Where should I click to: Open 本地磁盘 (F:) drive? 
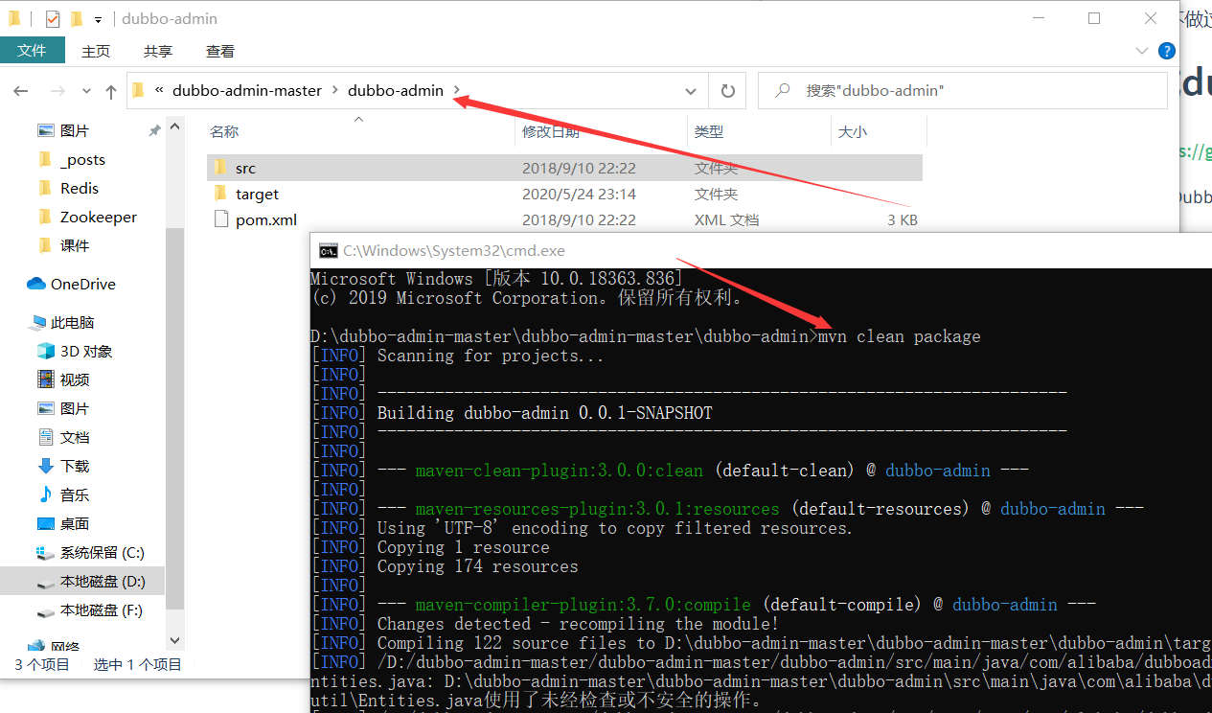102,609
